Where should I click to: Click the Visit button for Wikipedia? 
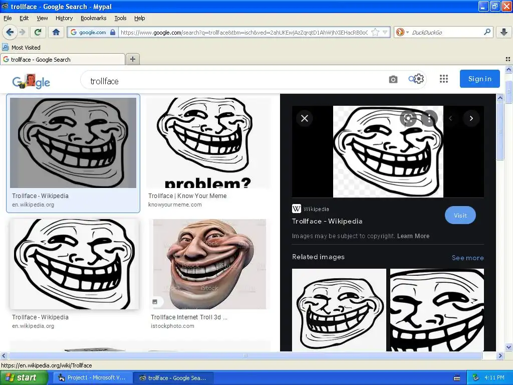(460, 216)
